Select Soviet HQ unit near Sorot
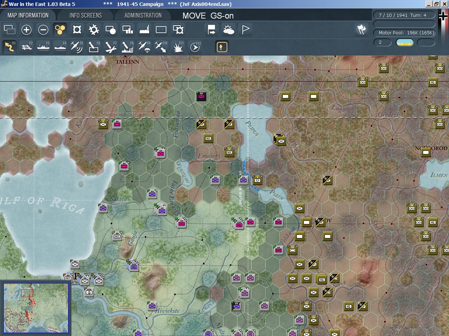This screenshot has width=449, height=336. coord(322,279)
